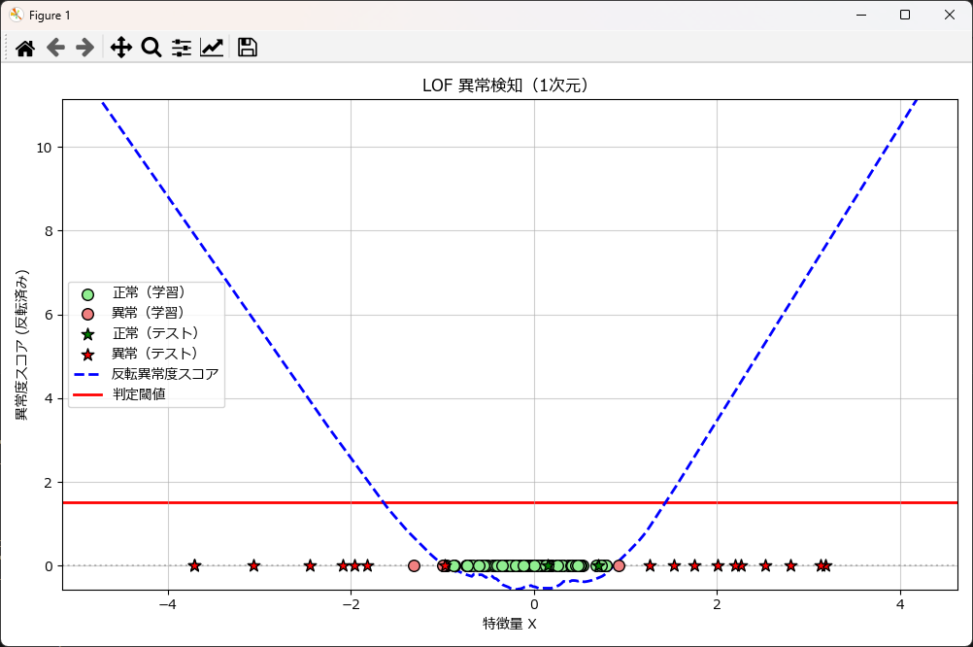Viewport: 973px width, 647px height.
Task: Save the figure using the floppy disk icon
Action: click(248, 48)
